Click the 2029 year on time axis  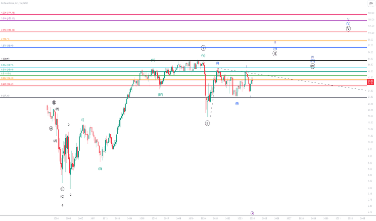click(x=313, y=218)
